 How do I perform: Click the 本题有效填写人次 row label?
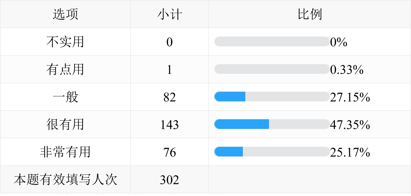pos(65,180)
